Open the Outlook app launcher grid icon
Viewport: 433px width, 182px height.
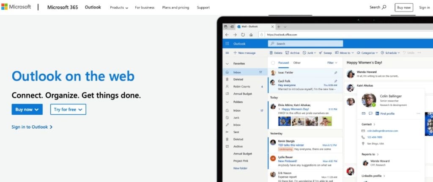pyautogui.click(x=227, y=44)
